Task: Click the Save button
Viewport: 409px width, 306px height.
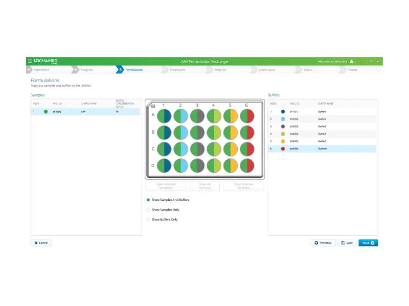Action: 347,243
